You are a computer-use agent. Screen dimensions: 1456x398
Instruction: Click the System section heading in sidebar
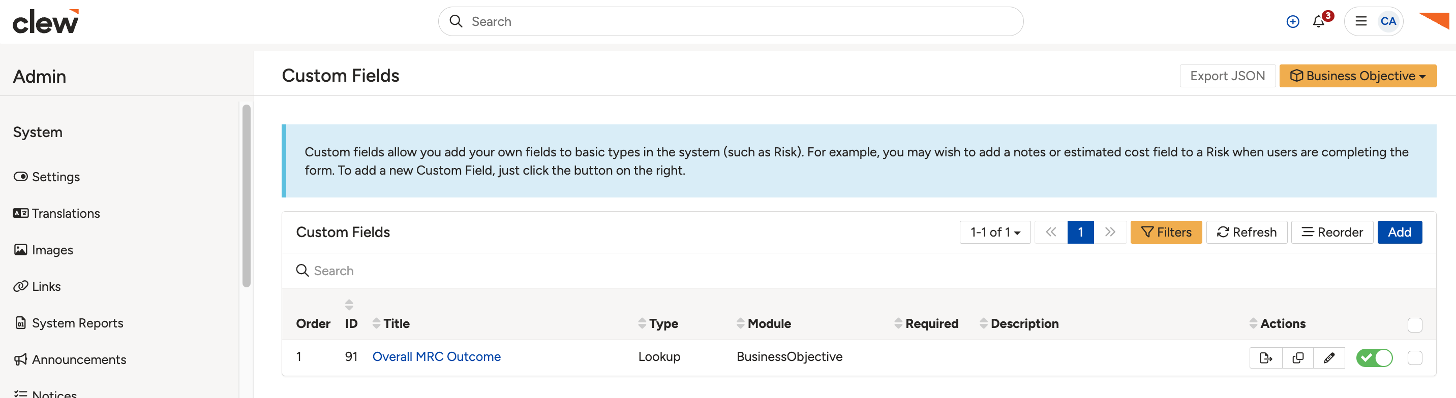(x=38, y=132)
